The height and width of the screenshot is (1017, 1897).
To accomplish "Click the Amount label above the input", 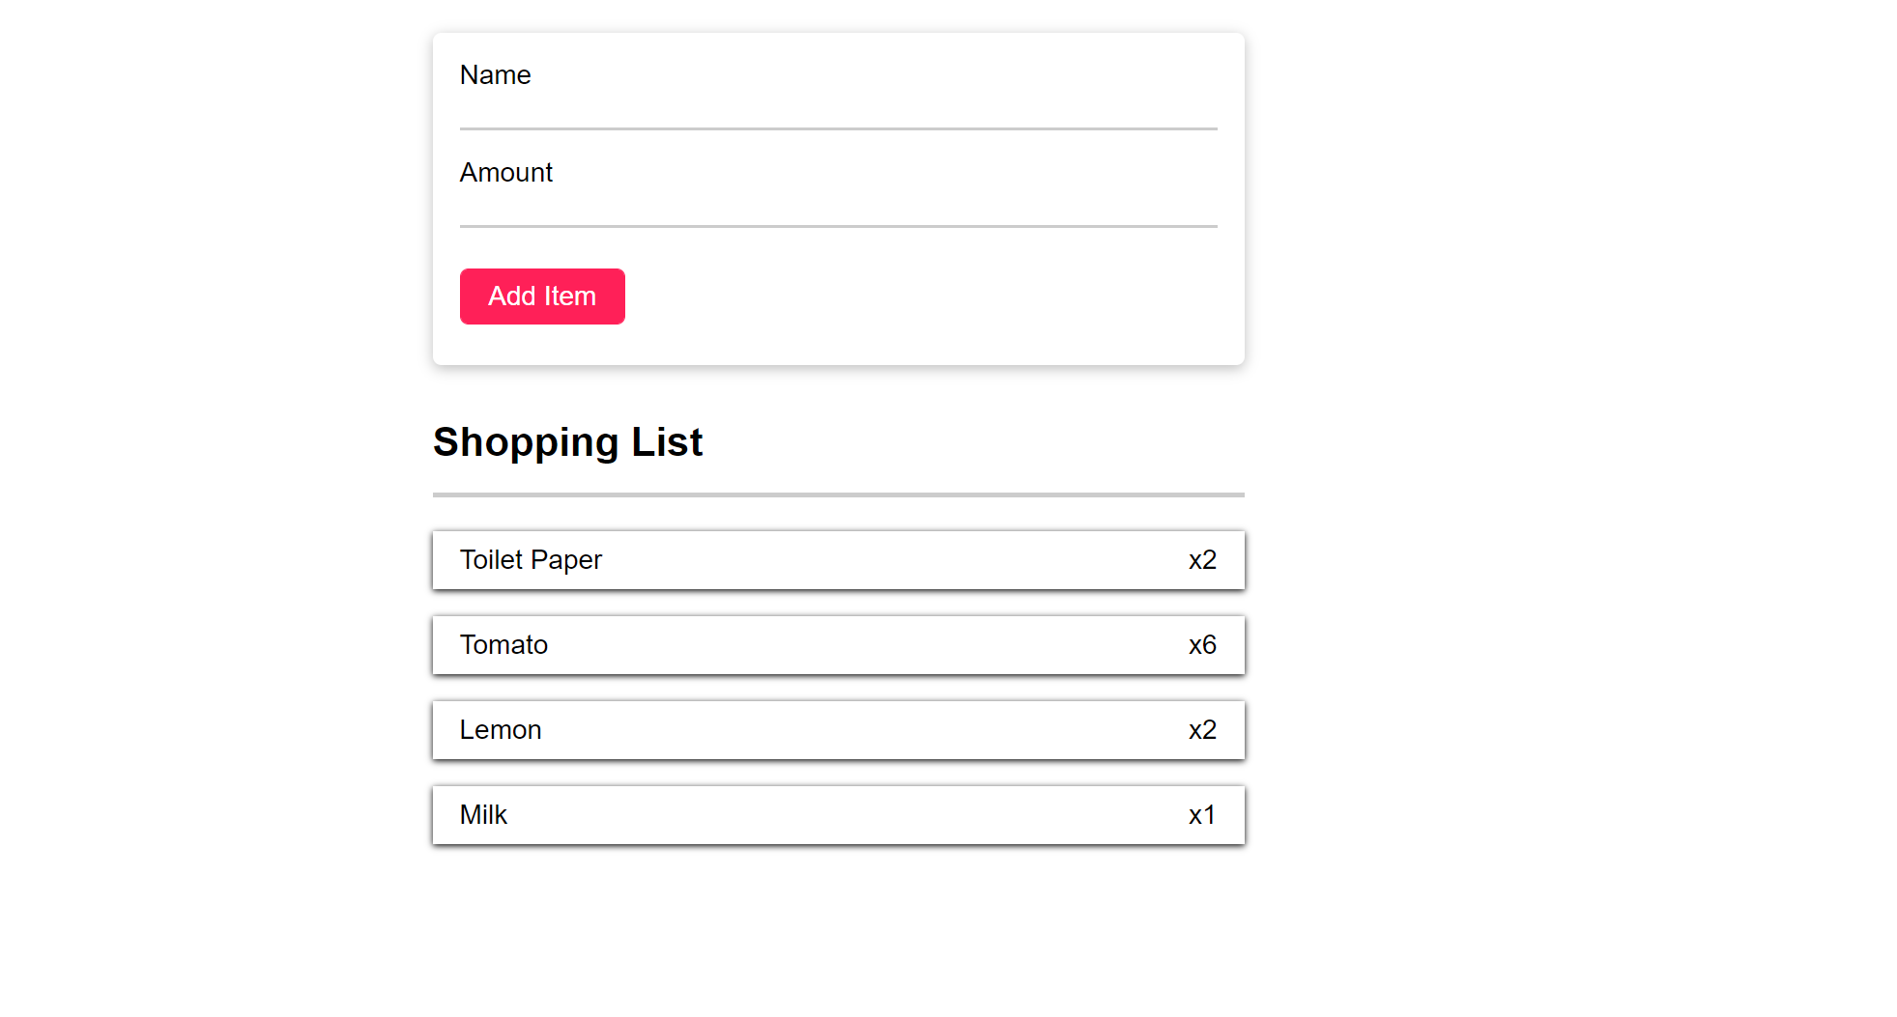I will [x=506, y=173].
